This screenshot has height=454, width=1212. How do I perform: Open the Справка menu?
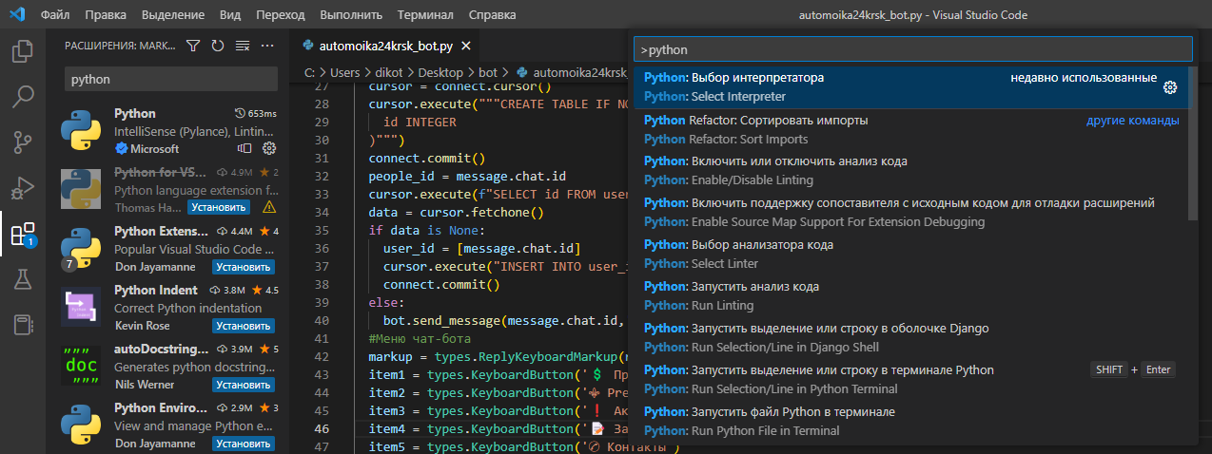click(493, 15)
